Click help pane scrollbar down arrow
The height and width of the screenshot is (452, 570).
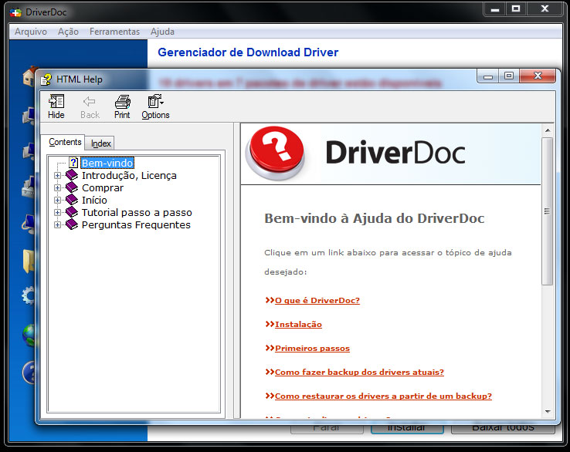[548, 412]
